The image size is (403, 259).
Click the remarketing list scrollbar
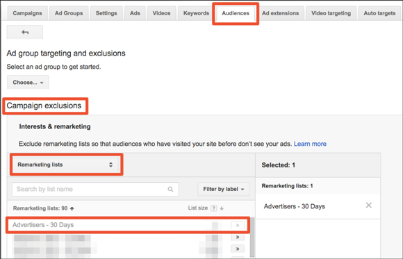coord(252,237)
